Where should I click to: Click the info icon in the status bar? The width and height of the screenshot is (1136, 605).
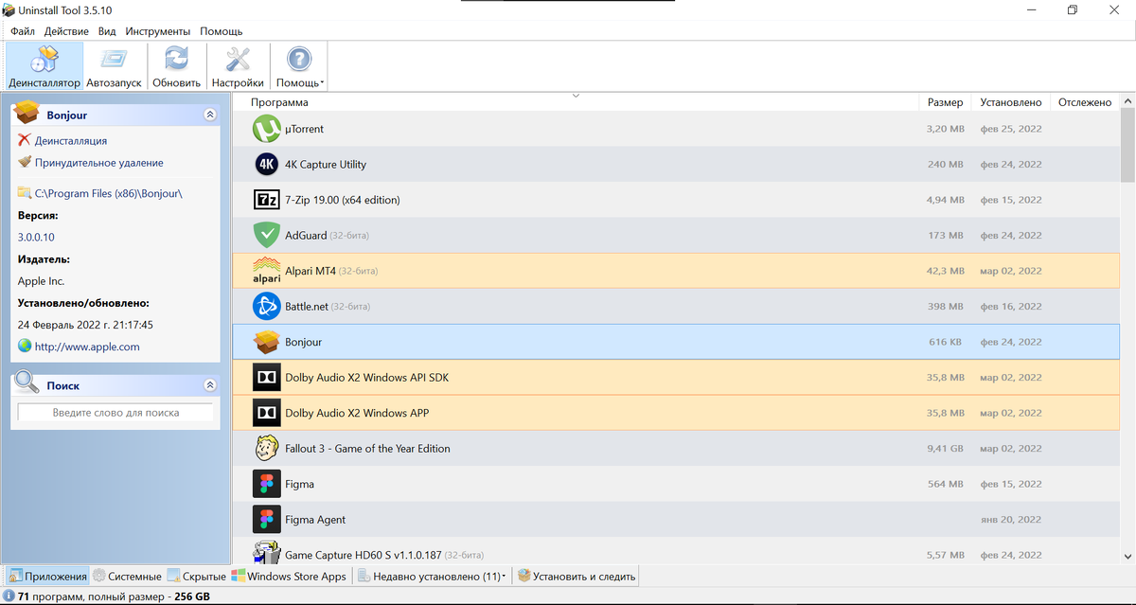click(9, 596)
